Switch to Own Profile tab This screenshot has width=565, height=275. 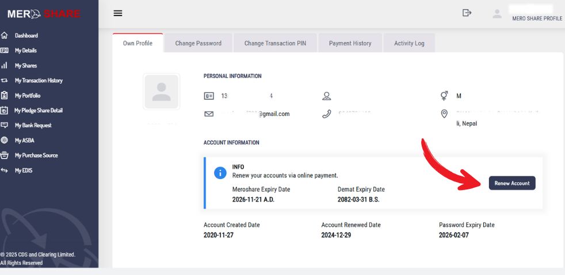coord(138,43)
